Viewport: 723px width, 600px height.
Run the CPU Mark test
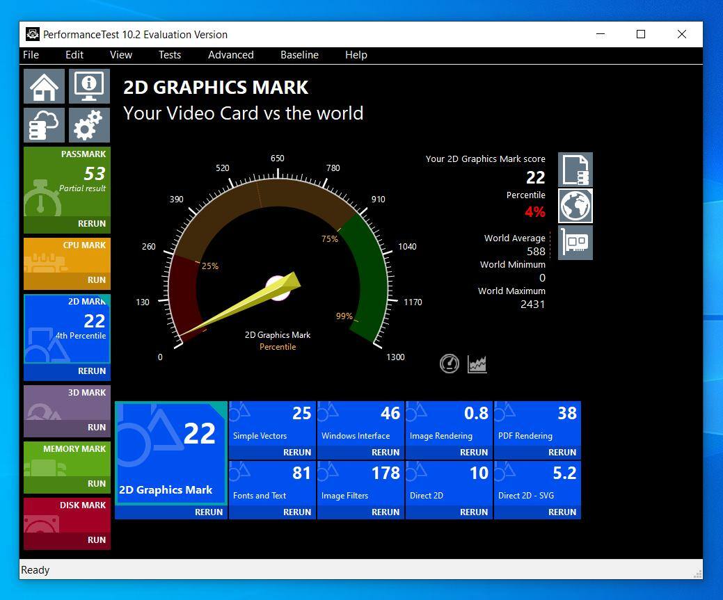pyautogui.click(x=96, y=280)
